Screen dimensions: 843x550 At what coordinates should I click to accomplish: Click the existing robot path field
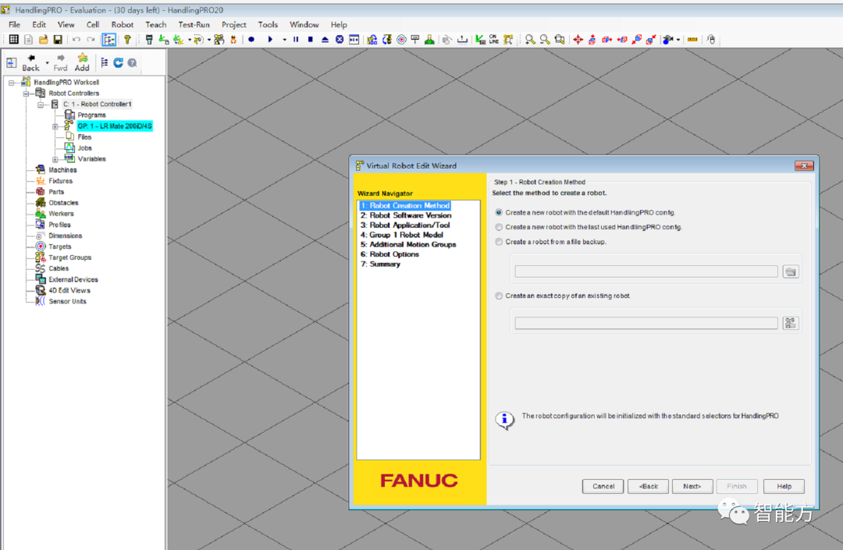tap(646, 323)
